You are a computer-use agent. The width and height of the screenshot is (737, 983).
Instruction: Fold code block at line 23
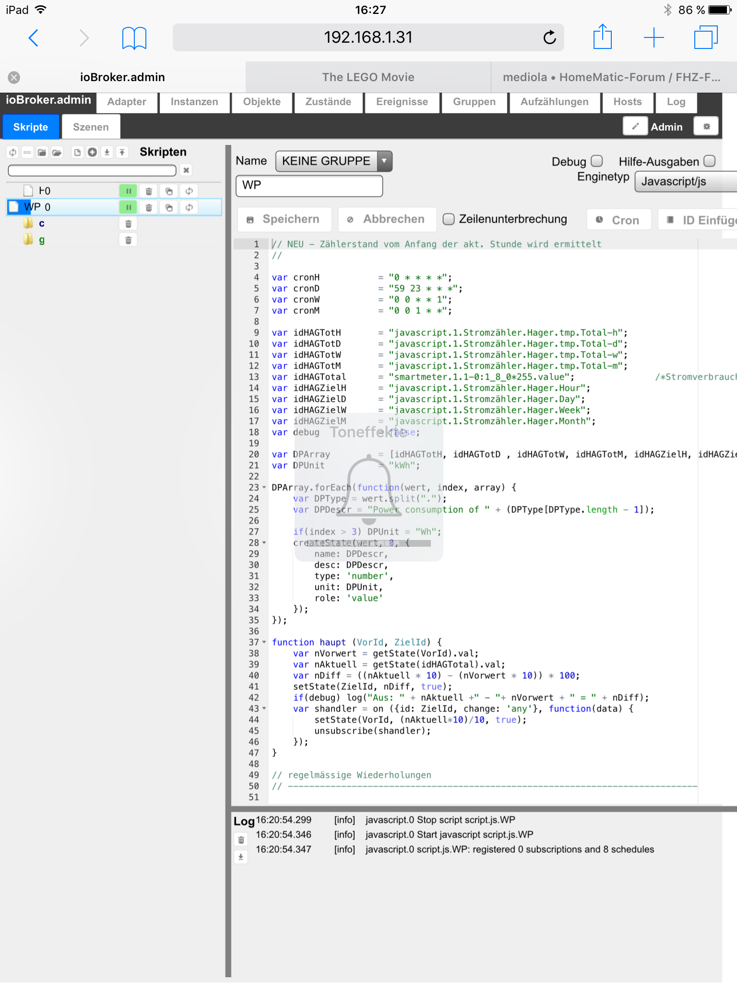[x=264, y=488]
